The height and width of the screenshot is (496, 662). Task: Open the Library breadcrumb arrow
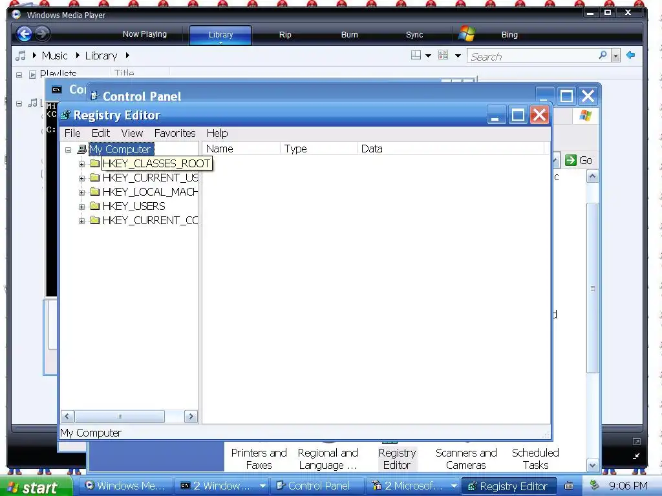[x=127, y=56]
